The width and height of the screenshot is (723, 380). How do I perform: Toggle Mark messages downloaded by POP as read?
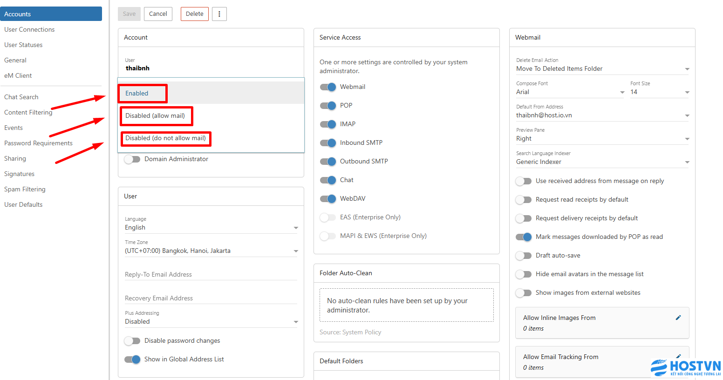tap(524, 237)
